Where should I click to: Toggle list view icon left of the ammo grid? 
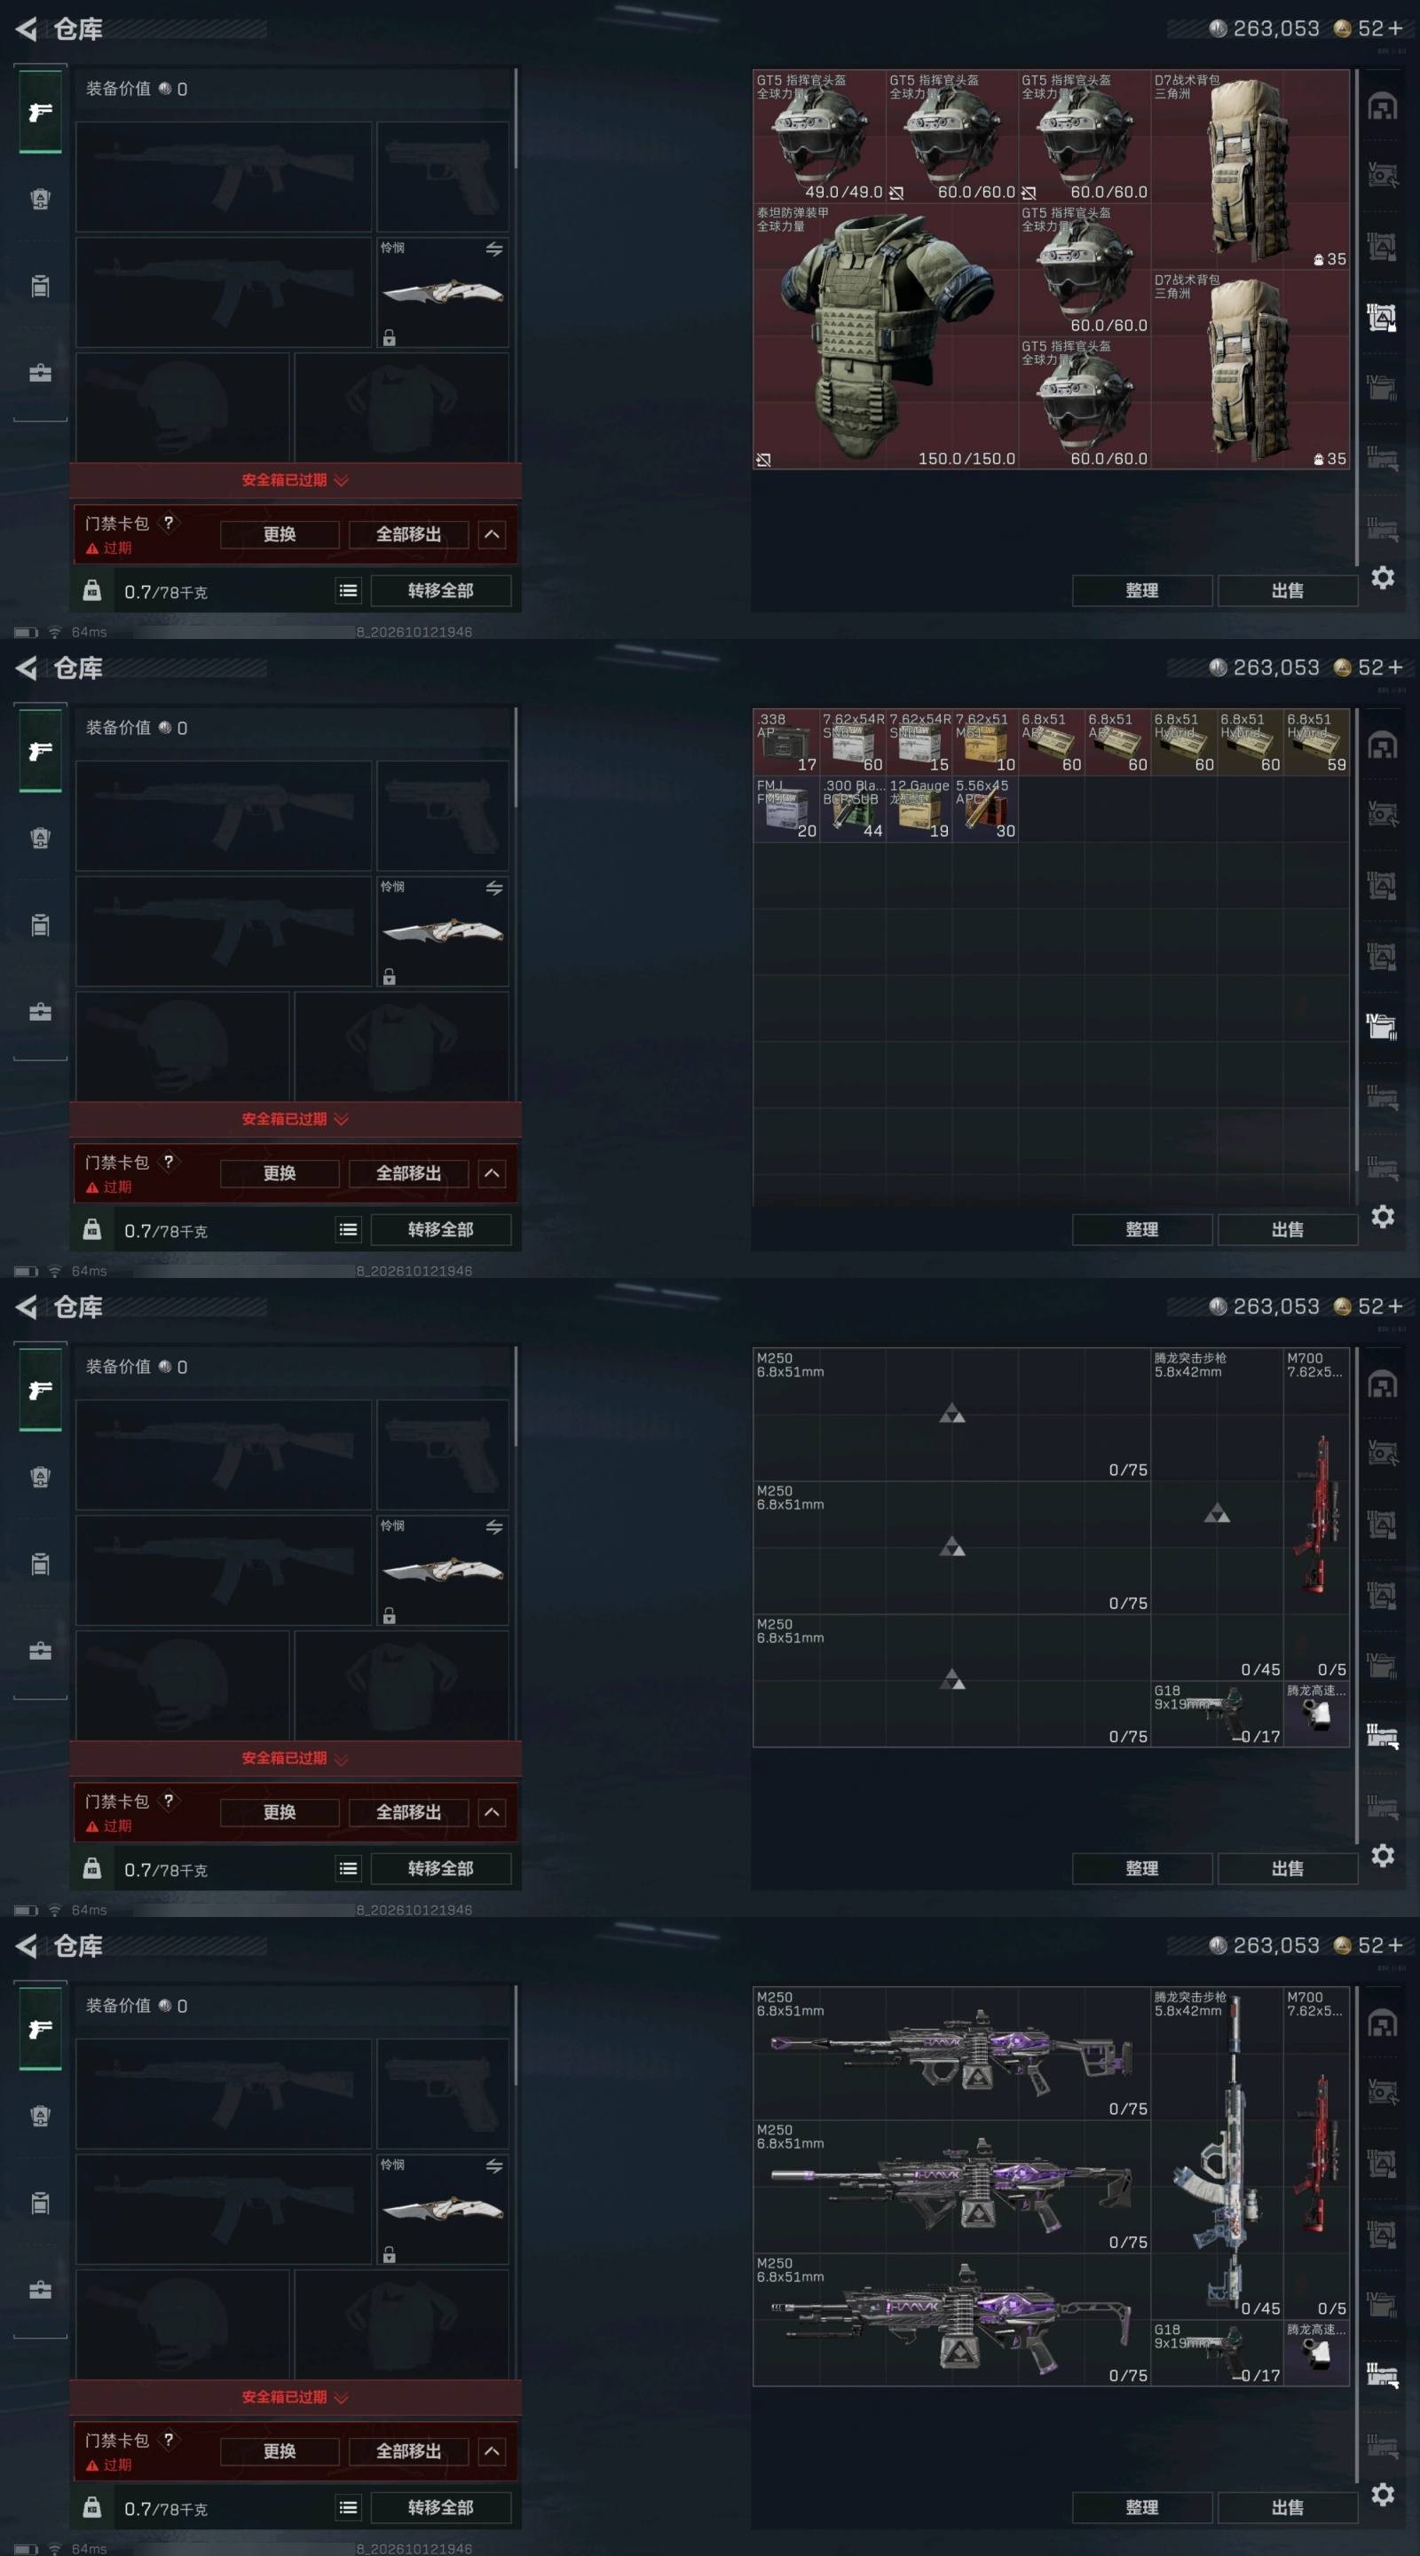click(348, 1229)
